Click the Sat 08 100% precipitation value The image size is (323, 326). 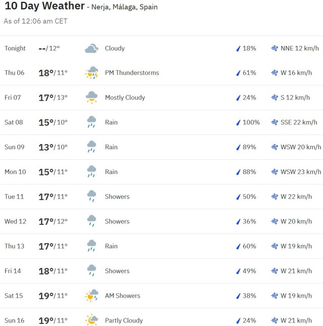point(251,122)
